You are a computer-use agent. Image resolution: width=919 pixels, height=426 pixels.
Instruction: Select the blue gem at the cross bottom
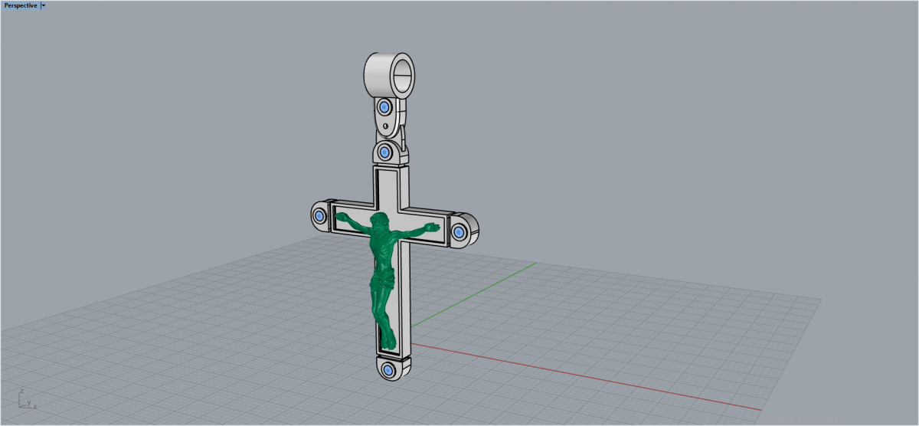[388, 371]
